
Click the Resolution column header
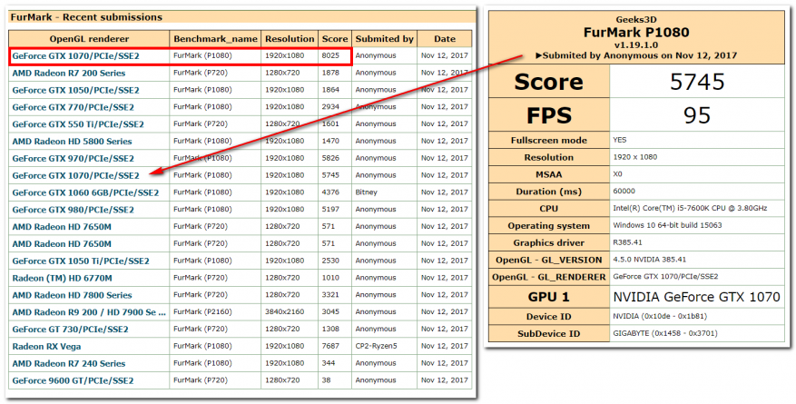(290, 39)
